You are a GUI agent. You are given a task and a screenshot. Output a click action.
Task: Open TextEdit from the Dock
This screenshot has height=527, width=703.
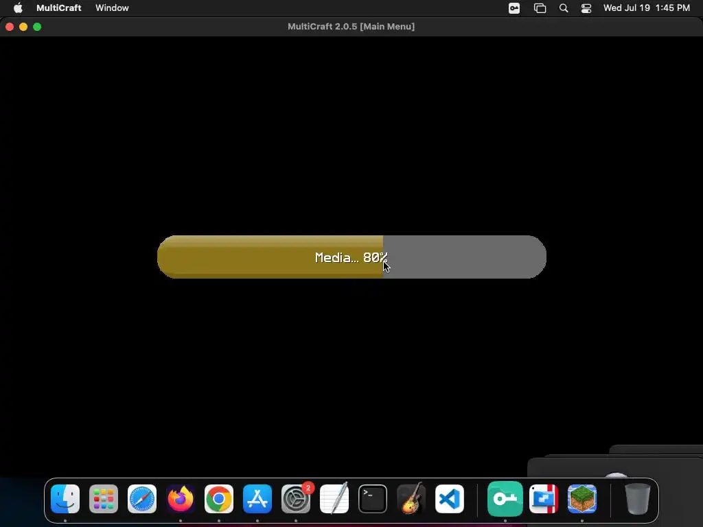click(334, 499)
